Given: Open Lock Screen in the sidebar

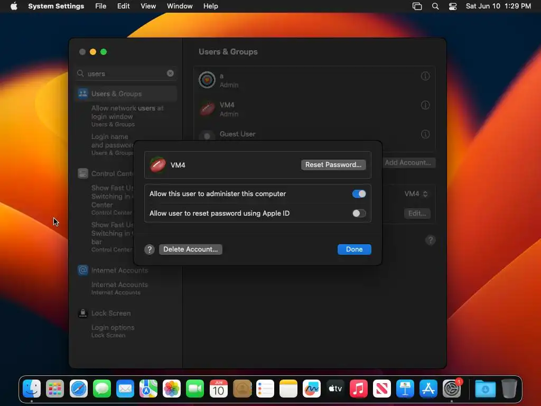Looking at the screenshot, I should (105, 313).
